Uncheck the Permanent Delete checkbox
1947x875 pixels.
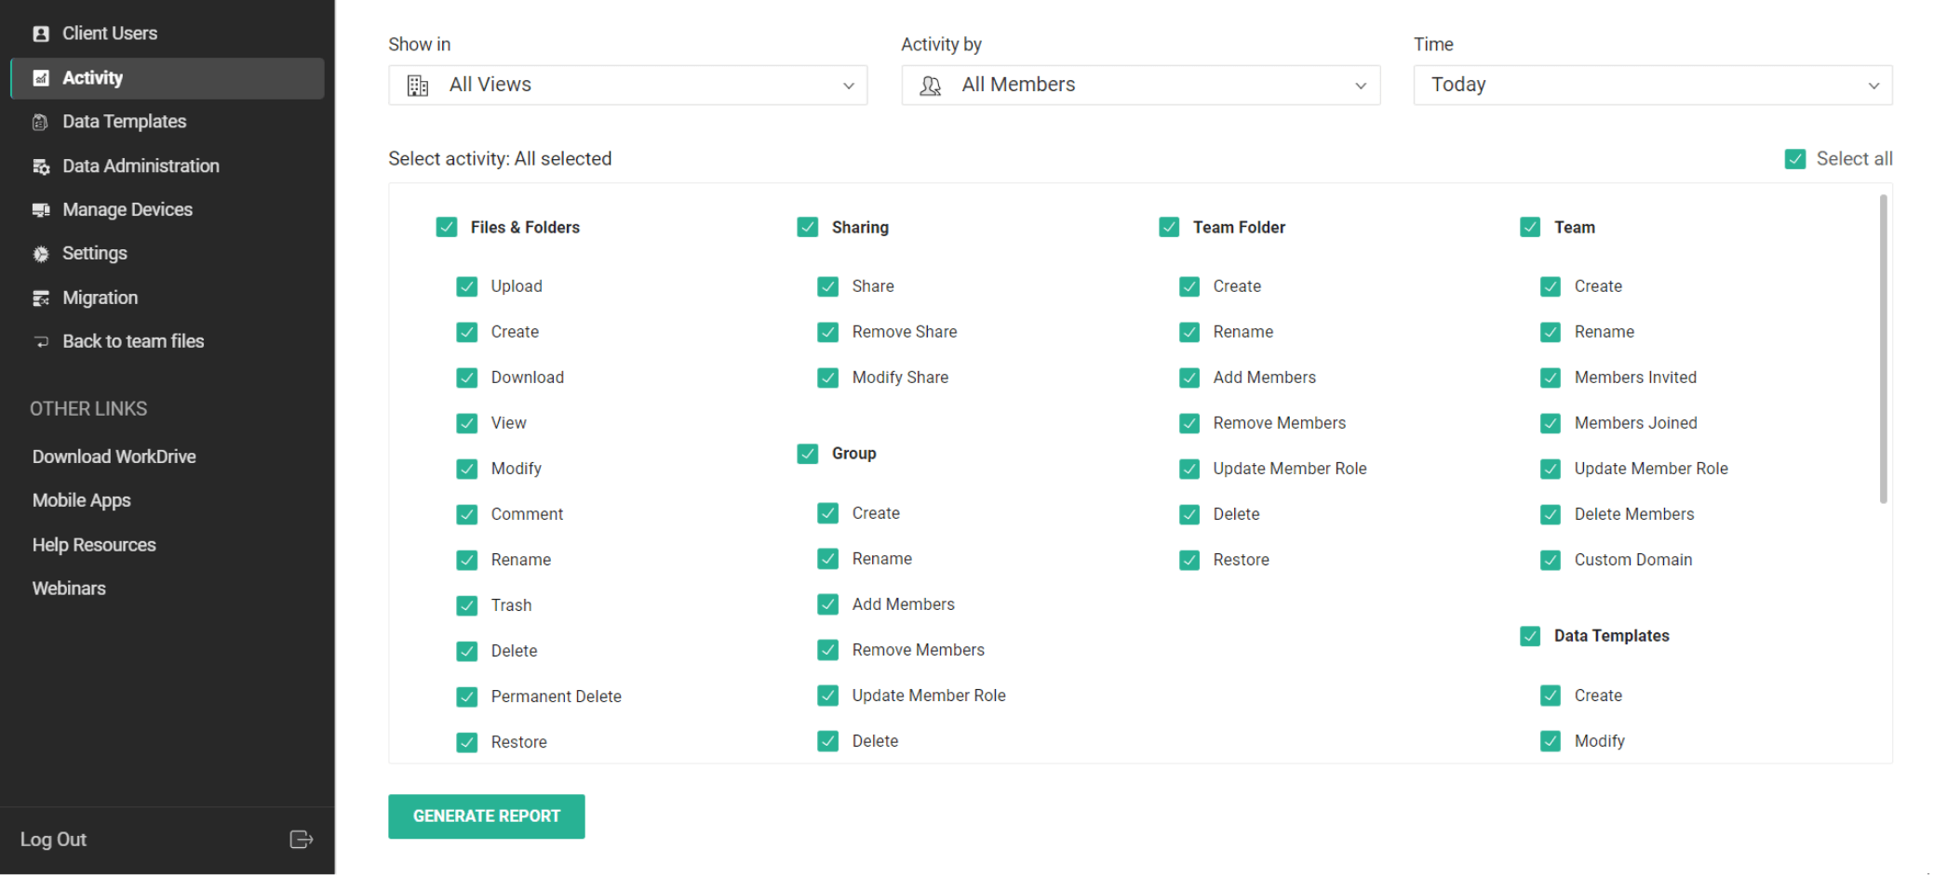pyautogui.click(x=467, y=696)
